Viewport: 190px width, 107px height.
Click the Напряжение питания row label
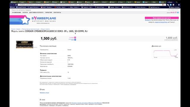coord(46,78)
